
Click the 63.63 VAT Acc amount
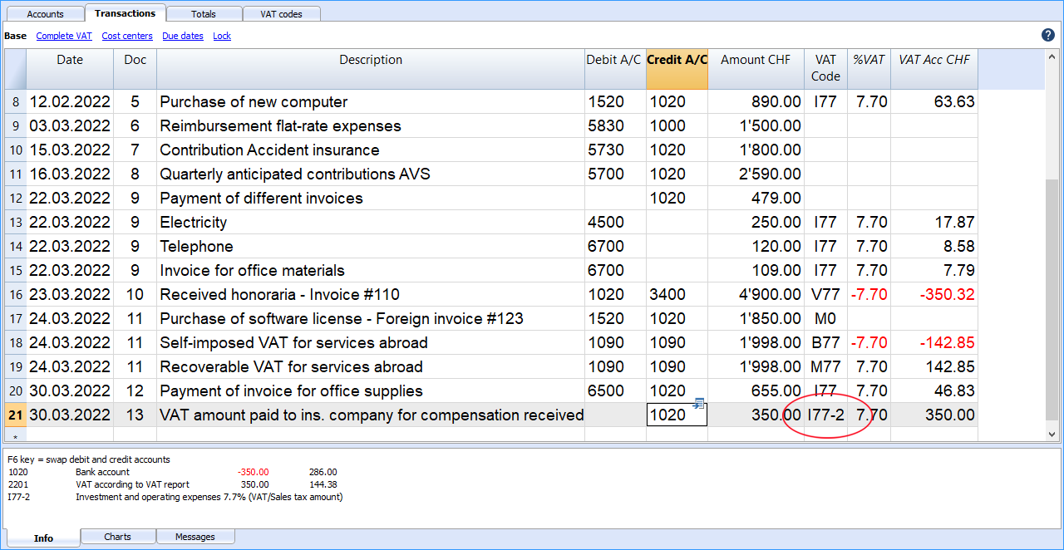[x=934, y=102]
